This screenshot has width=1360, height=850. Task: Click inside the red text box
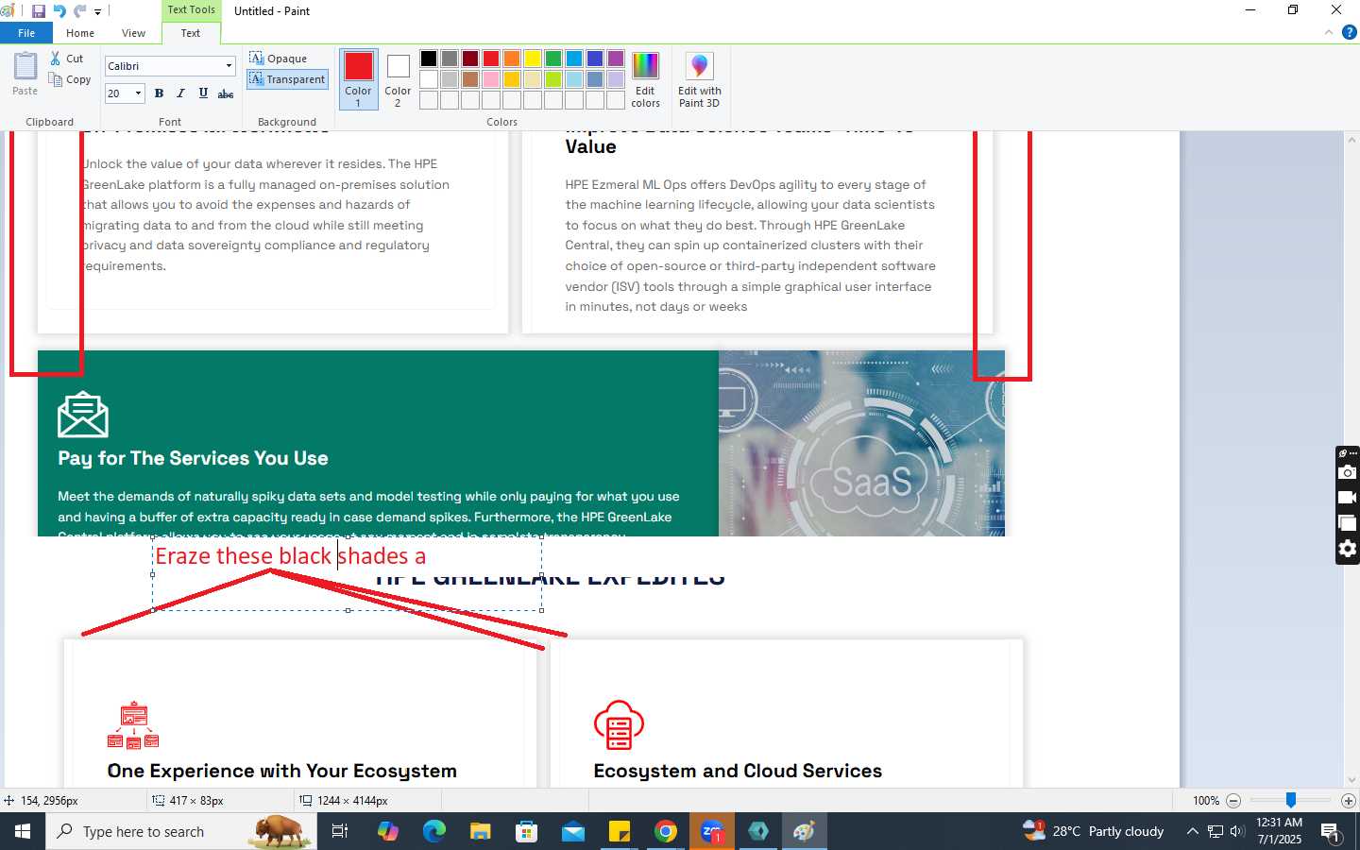point(348,574)
